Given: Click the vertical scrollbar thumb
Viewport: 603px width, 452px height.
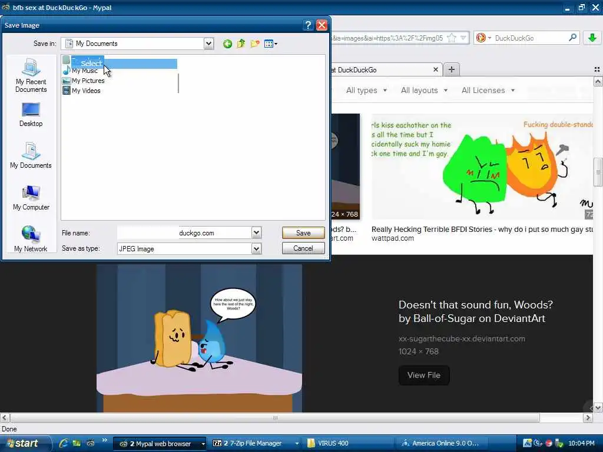Looking at the screenshot, I should (598, 172).
